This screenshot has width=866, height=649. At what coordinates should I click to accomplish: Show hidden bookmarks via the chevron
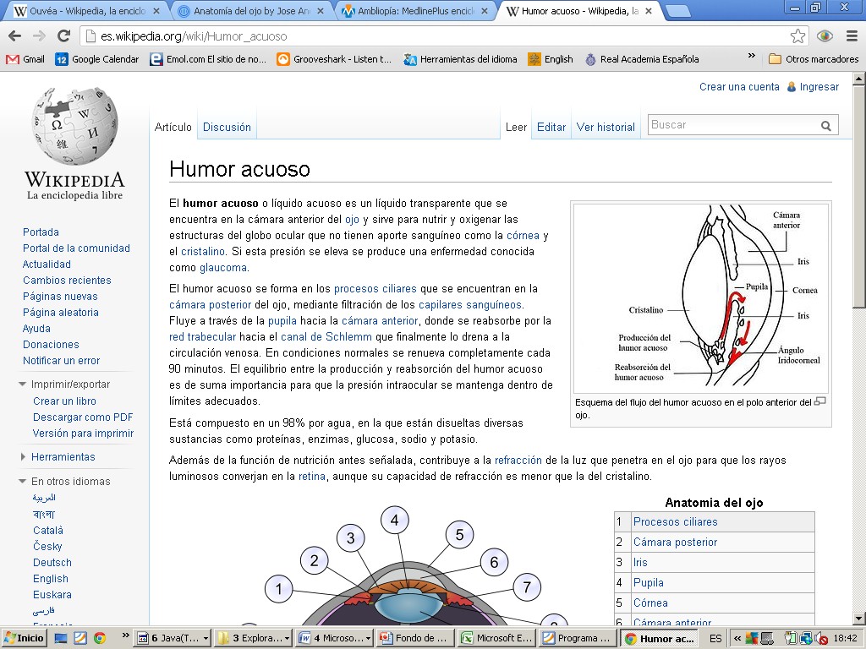751,57
